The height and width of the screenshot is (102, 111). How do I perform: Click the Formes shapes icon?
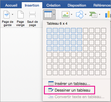(x=80, y=15)
